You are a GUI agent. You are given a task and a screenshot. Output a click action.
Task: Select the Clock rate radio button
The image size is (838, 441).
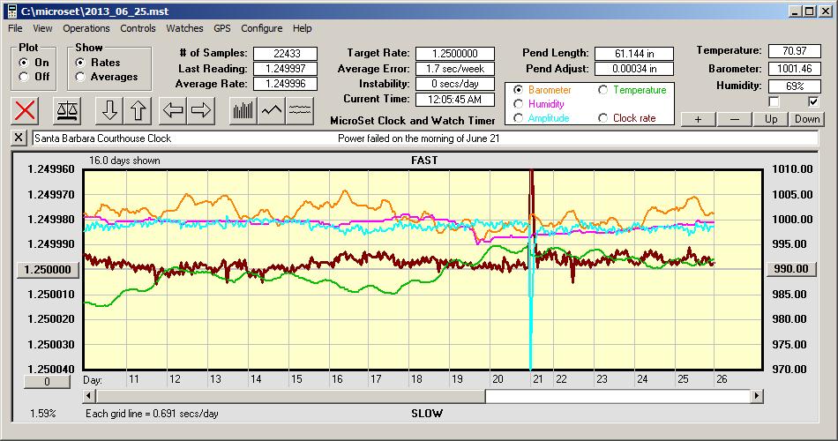[x=603, y=118]
